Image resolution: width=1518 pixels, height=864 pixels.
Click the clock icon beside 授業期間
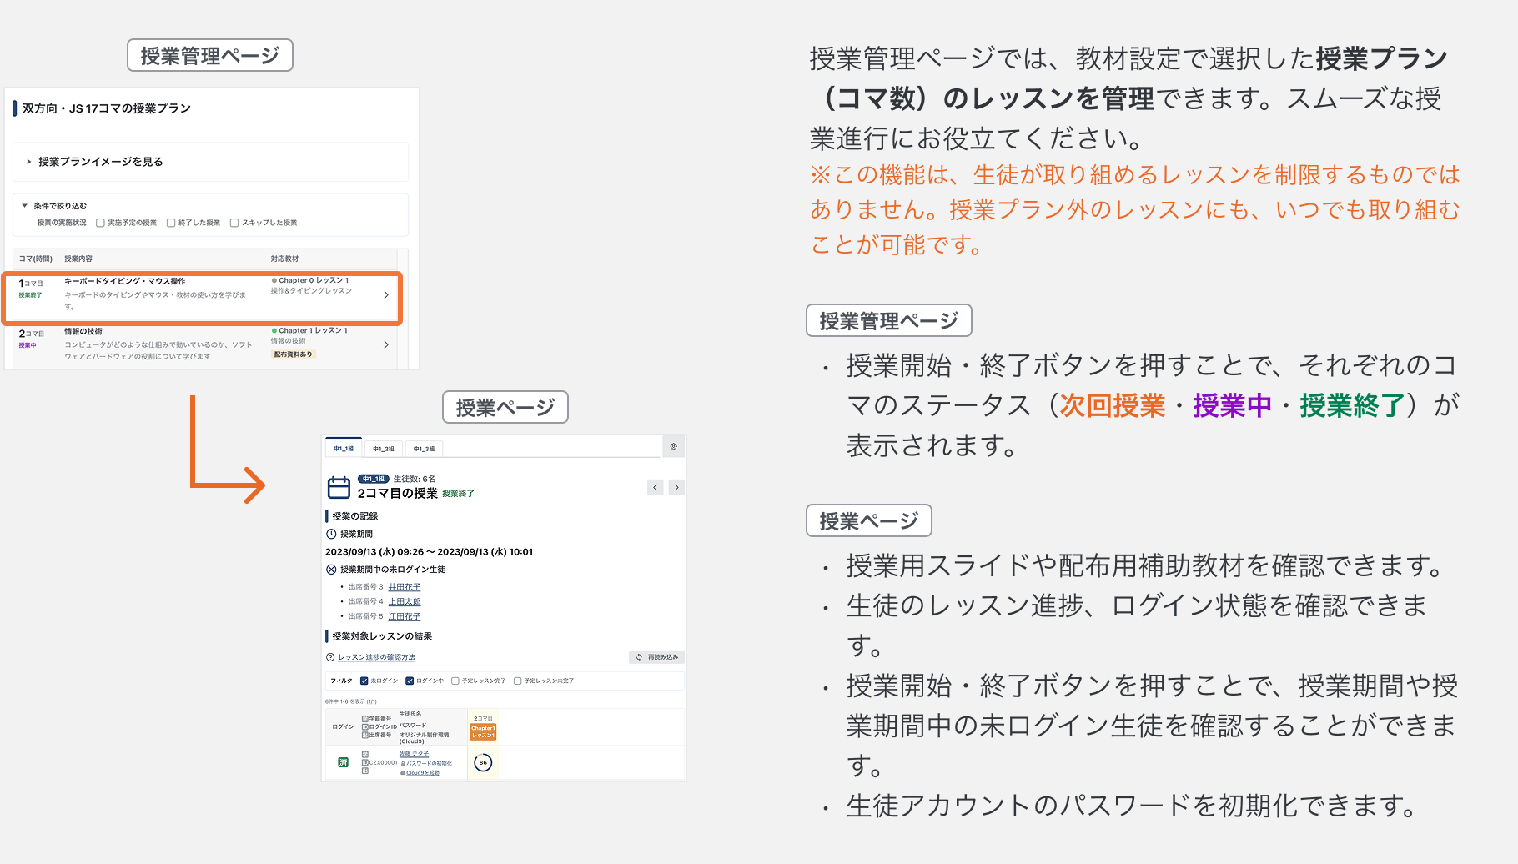click(329, 534)
